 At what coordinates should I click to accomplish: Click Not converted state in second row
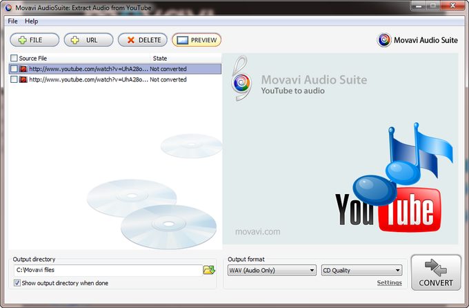(x=168, y=79)
